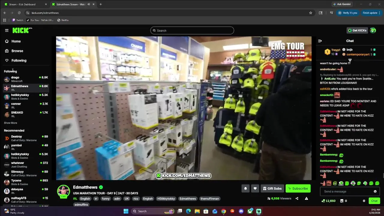This screenshot has height=216, width=384.
Task: Open recommended channel Destroy
Action: click(26, 138)
